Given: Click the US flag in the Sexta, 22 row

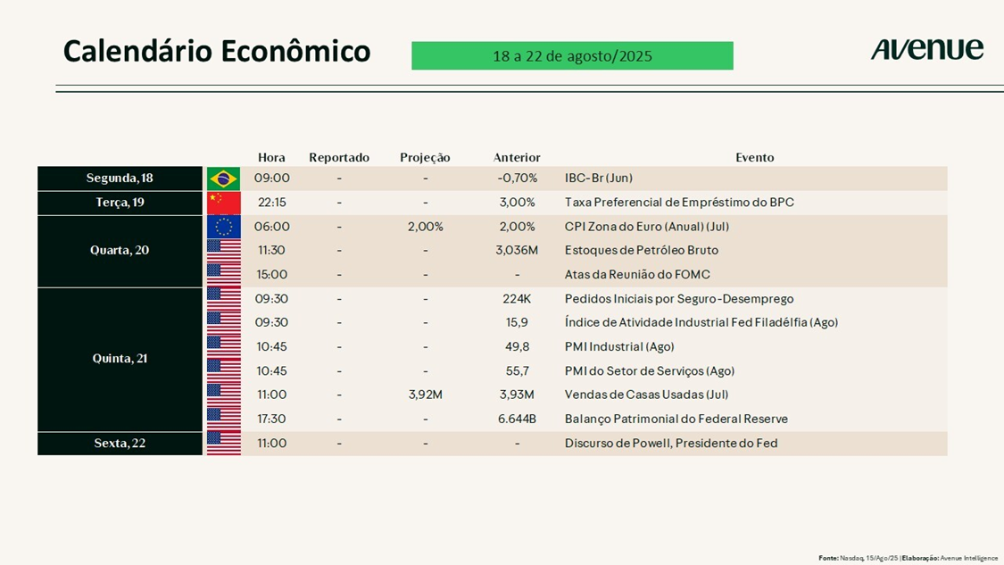Looking at the screenshot, I should click(223, 444).
